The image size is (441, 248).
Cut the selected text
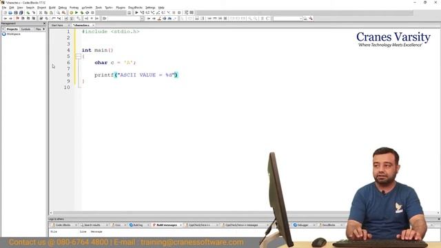41,12
